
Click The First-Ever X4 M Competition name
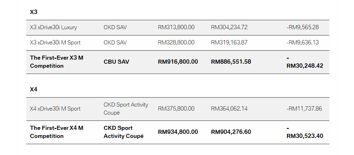pos(57,132)
